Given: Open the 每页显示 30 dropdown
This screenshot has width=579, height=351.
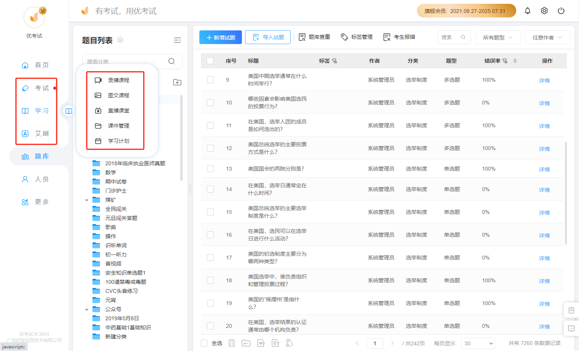Looking at the screenshot, I should click(478, 343).
